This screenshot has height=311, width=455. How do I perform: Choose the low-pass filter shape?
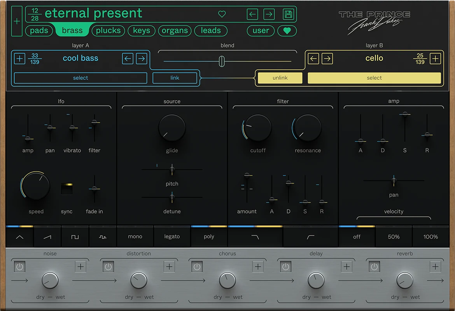coord(255,237)
